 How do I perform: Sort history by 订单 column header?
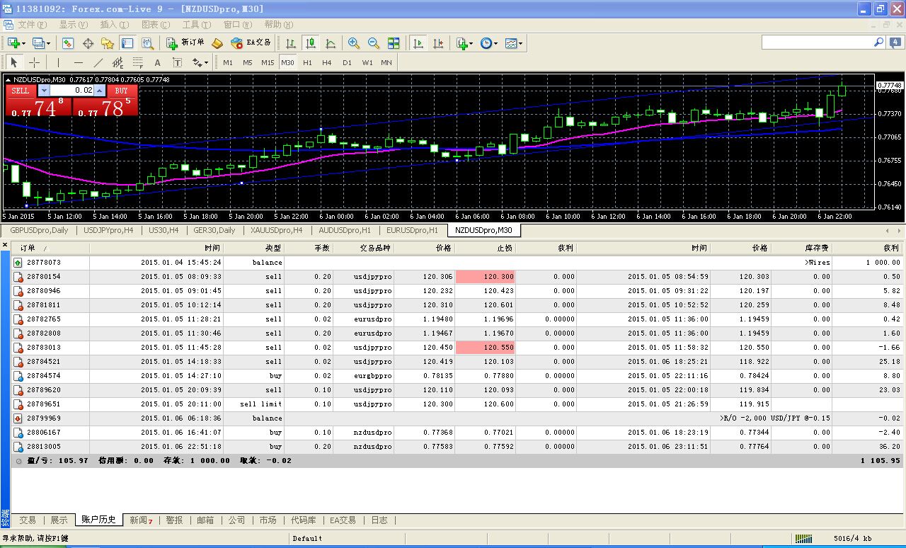coord(50,248)
